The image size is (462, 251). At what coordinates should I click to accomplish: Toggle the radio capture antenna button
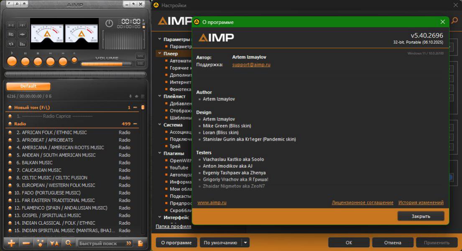tap(22, 25)
